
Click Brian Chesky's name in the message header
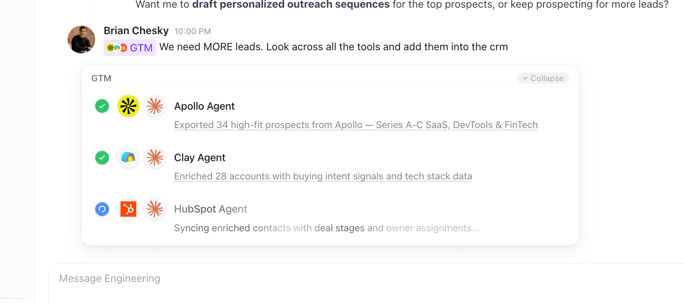(136, 30)
